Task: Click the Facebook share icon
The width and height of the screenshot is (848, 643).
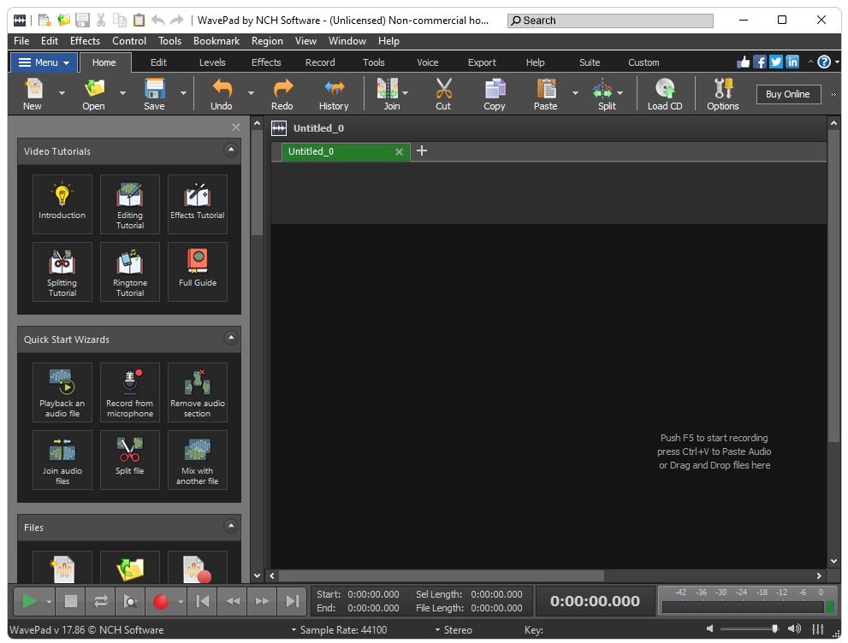Action: coord(760,62)
